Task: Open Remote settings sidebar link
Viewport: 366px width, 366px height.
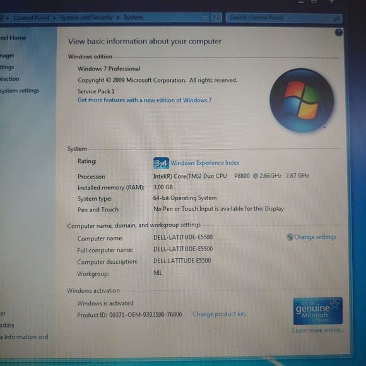Action: (x=7, y=68)
